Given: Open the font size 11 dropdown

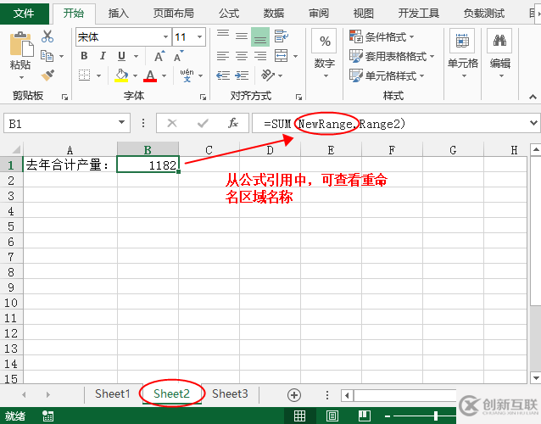Looking at the screenshot, I should coord(199,37).
